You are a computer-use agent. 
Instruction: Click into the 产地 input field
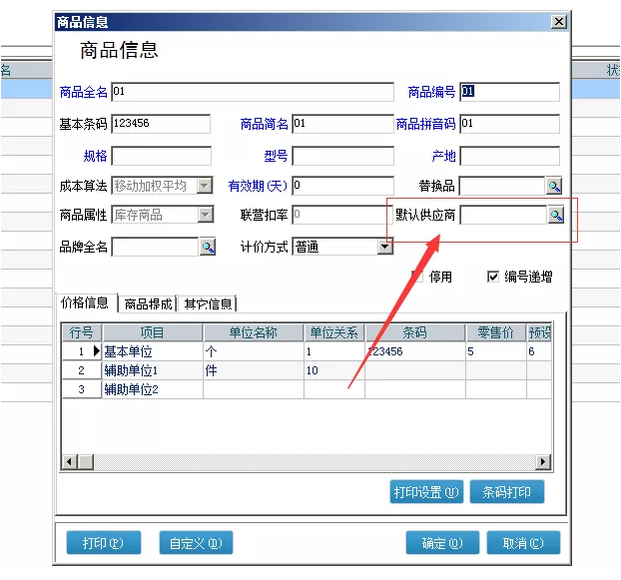pos(510,156)
